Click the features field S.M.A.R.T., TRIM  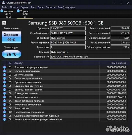coord(90,57)
